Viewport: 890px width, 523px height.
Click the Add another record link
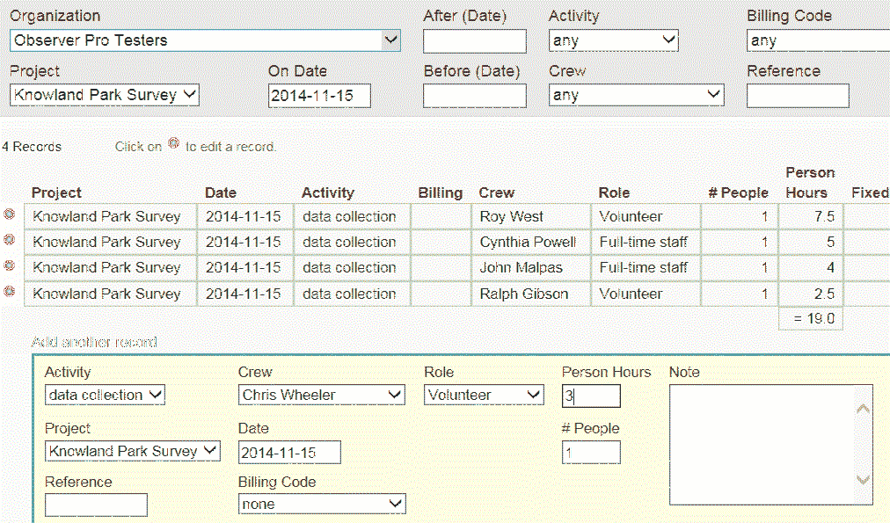[x=94, y=343]
